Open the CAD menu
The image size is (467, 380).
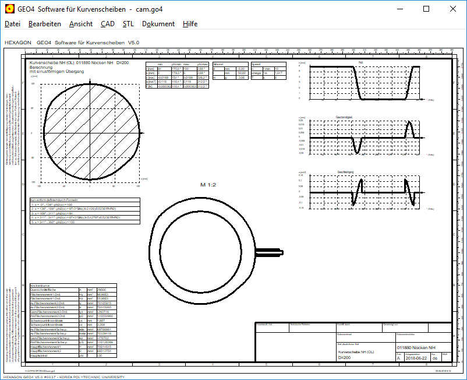click(107, 24)
